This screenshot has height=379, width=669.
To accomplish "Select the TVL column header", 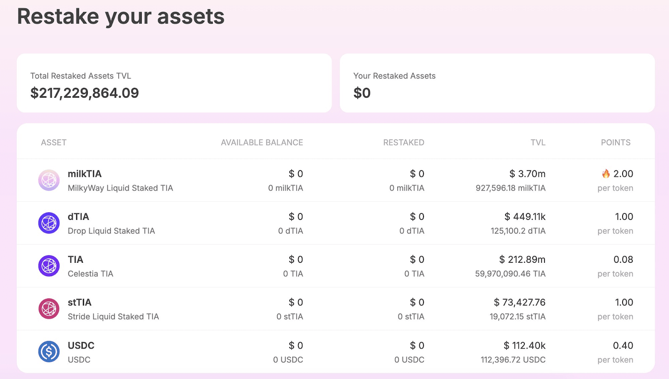I will [x=538, y=142].
